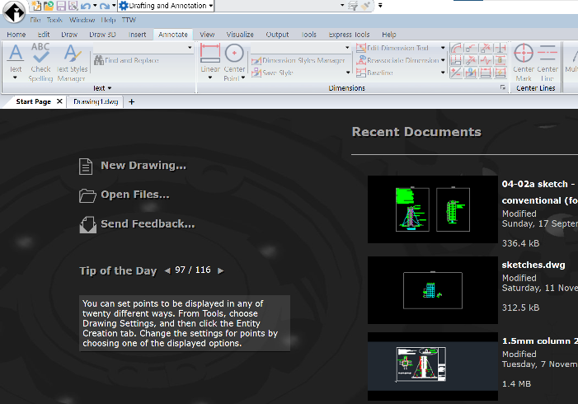Show the previous Tip of the Day

167,270
